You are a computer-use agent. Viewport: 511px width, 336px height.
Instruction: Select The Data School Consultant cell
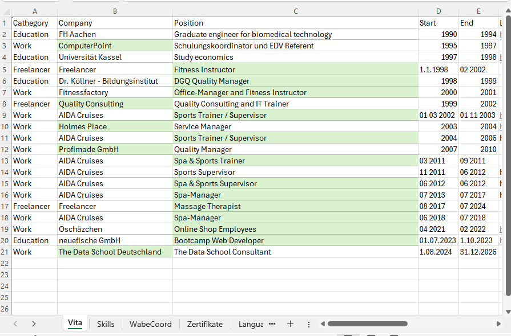pos(296,252)
